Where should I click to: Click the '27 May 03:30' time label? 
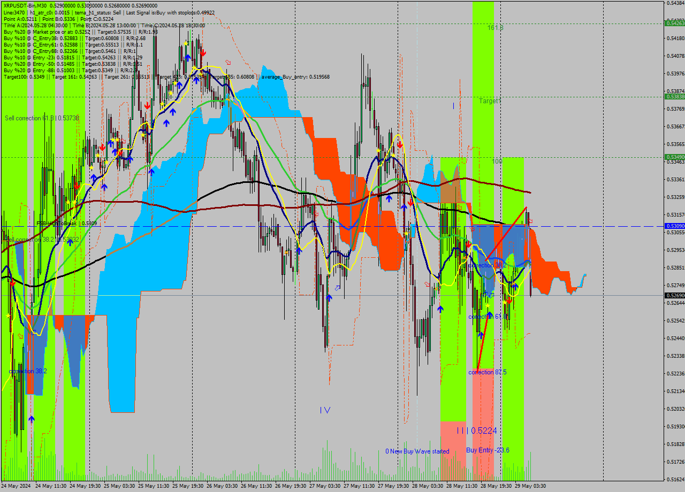pyautogui.click(x=325, y=486)
